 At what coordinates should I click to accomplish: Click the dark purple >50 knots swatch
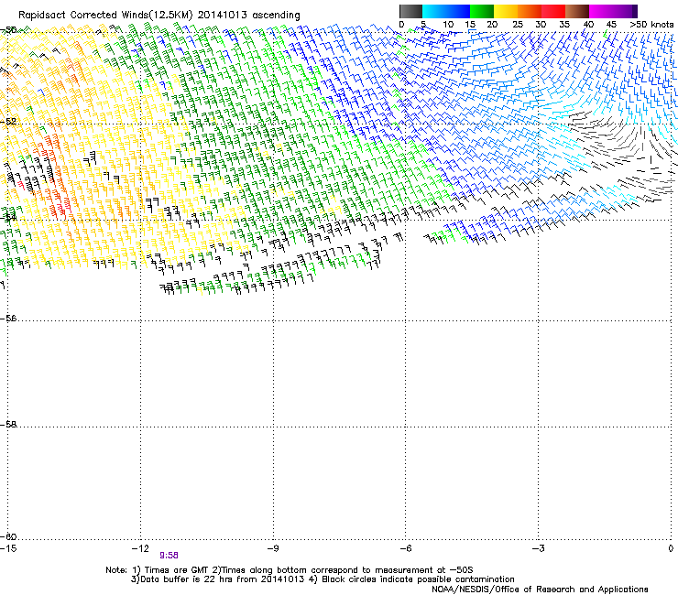tap(634, 11)
